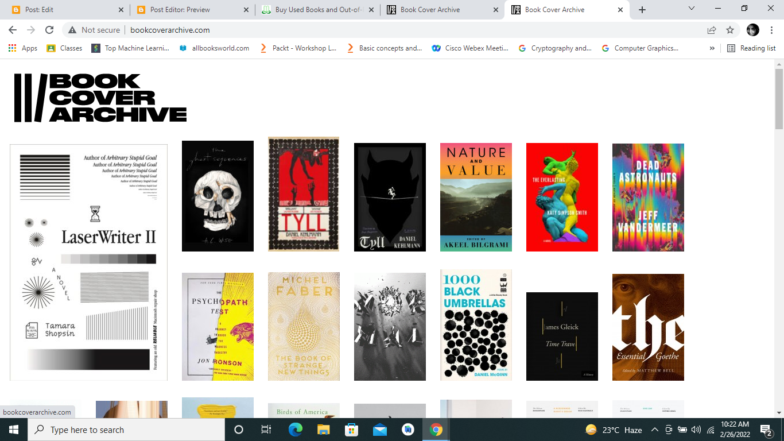The width and height of the screenshot is (784, 441).
Task: Launch Microsoft Edge from taskbar
Action: 295,430
